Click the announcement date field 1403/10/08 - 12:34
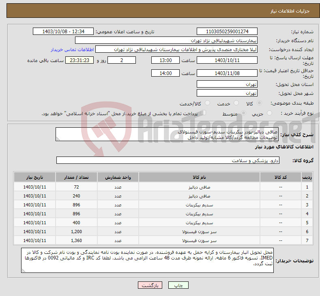 tap(63, 31)
